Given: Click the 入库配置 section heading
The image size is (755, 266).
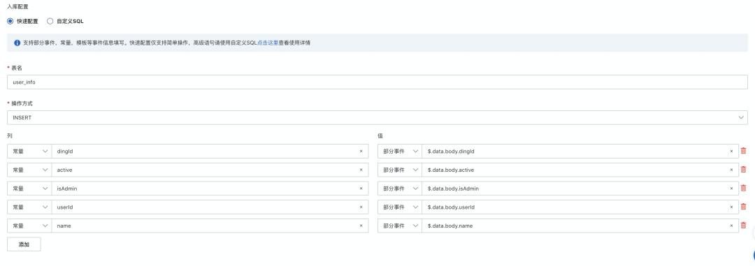Looking at the screenshot, I should point(17,7).
